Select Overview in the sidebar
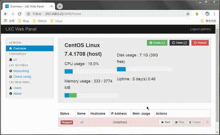 tap(30, 48)
